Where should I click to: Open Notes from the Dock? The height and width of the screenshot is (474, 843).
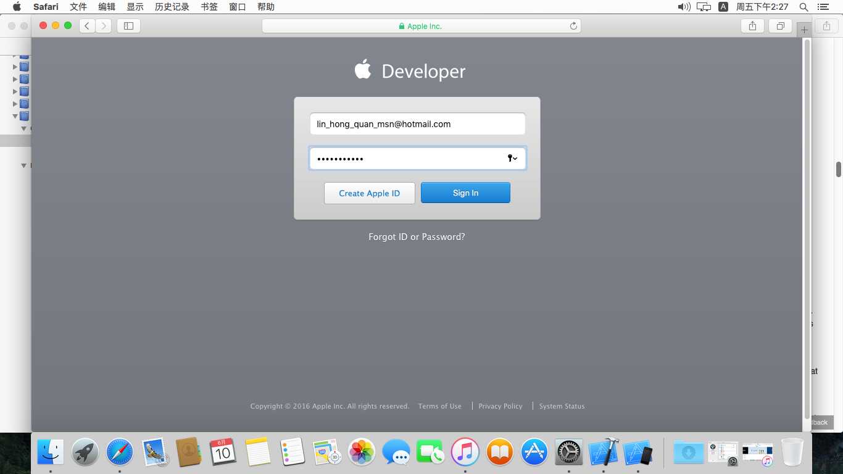[x=258, y=452]
